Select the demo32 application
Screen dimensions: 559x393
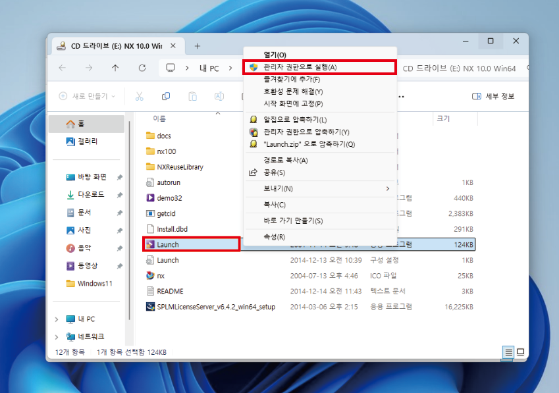pyautogui.click(x=164, y=198)
